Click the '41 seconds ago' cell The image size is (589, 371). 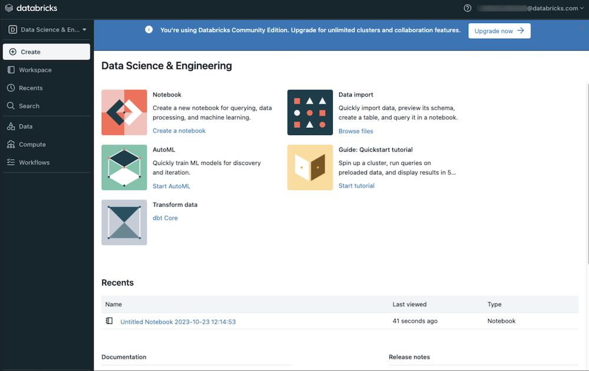(x=415, y=321)
